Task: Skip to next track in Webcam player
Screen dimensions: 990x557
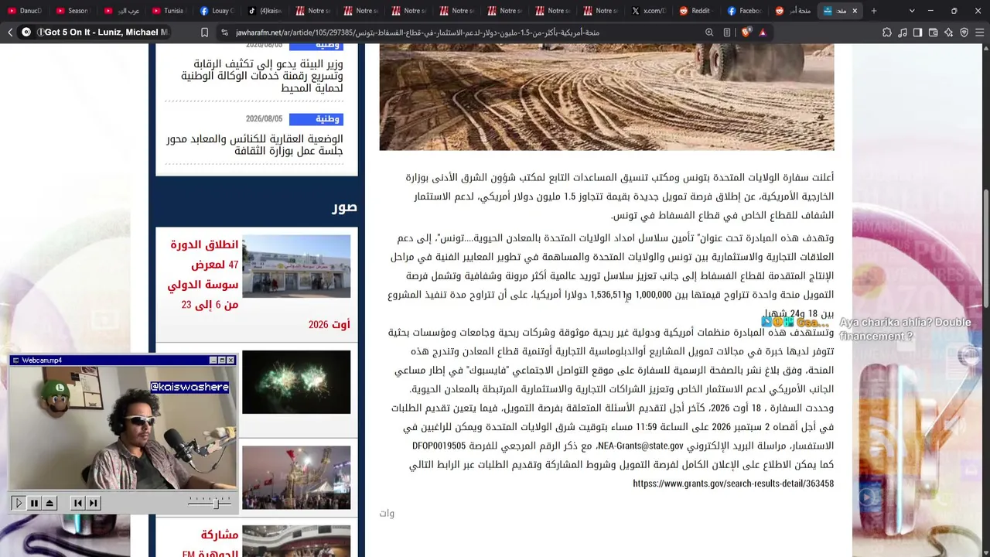Action: click(x=94, y=503)
